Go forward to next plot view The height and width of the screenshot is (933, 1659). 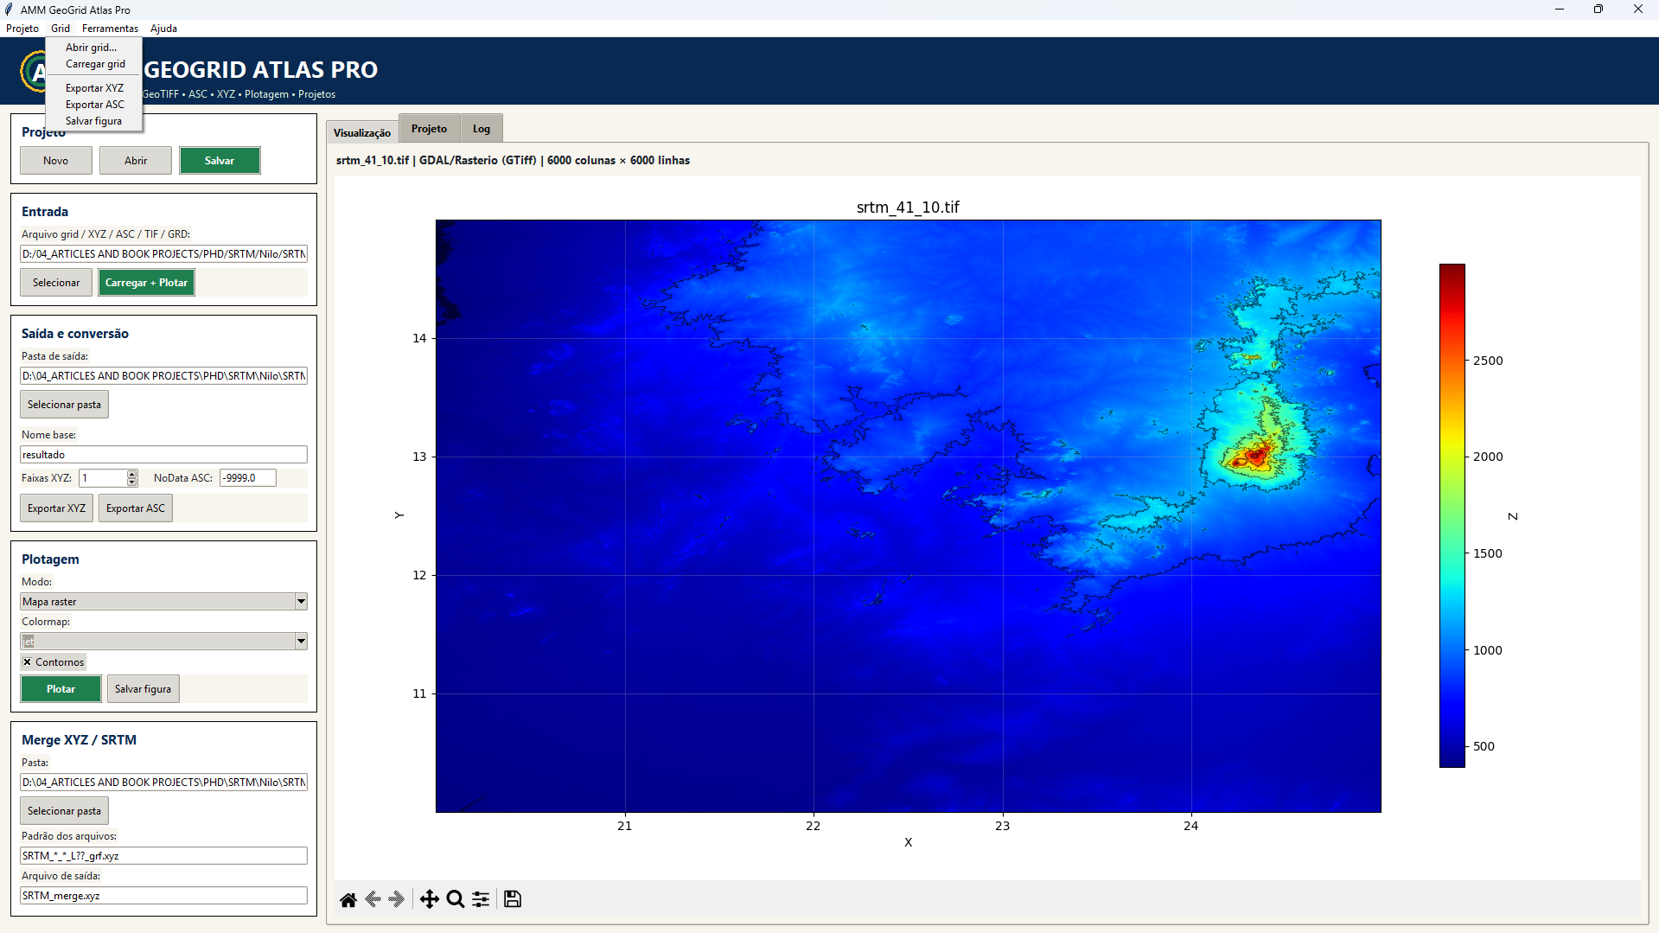tap(398, 899)
